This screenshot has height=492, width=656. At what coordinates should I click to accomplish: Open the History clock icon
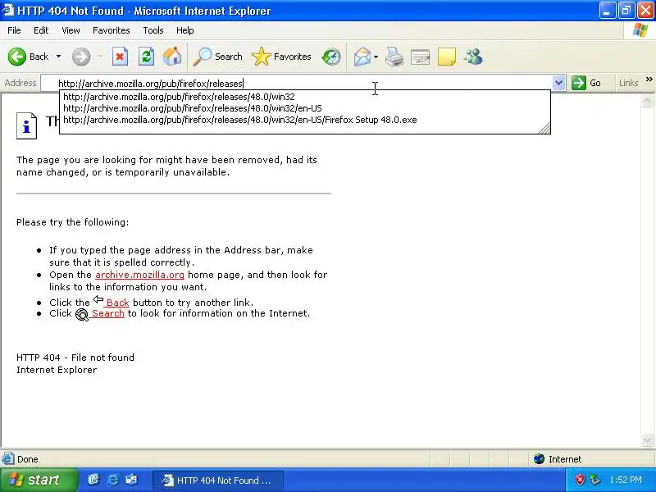coord(331,57)
